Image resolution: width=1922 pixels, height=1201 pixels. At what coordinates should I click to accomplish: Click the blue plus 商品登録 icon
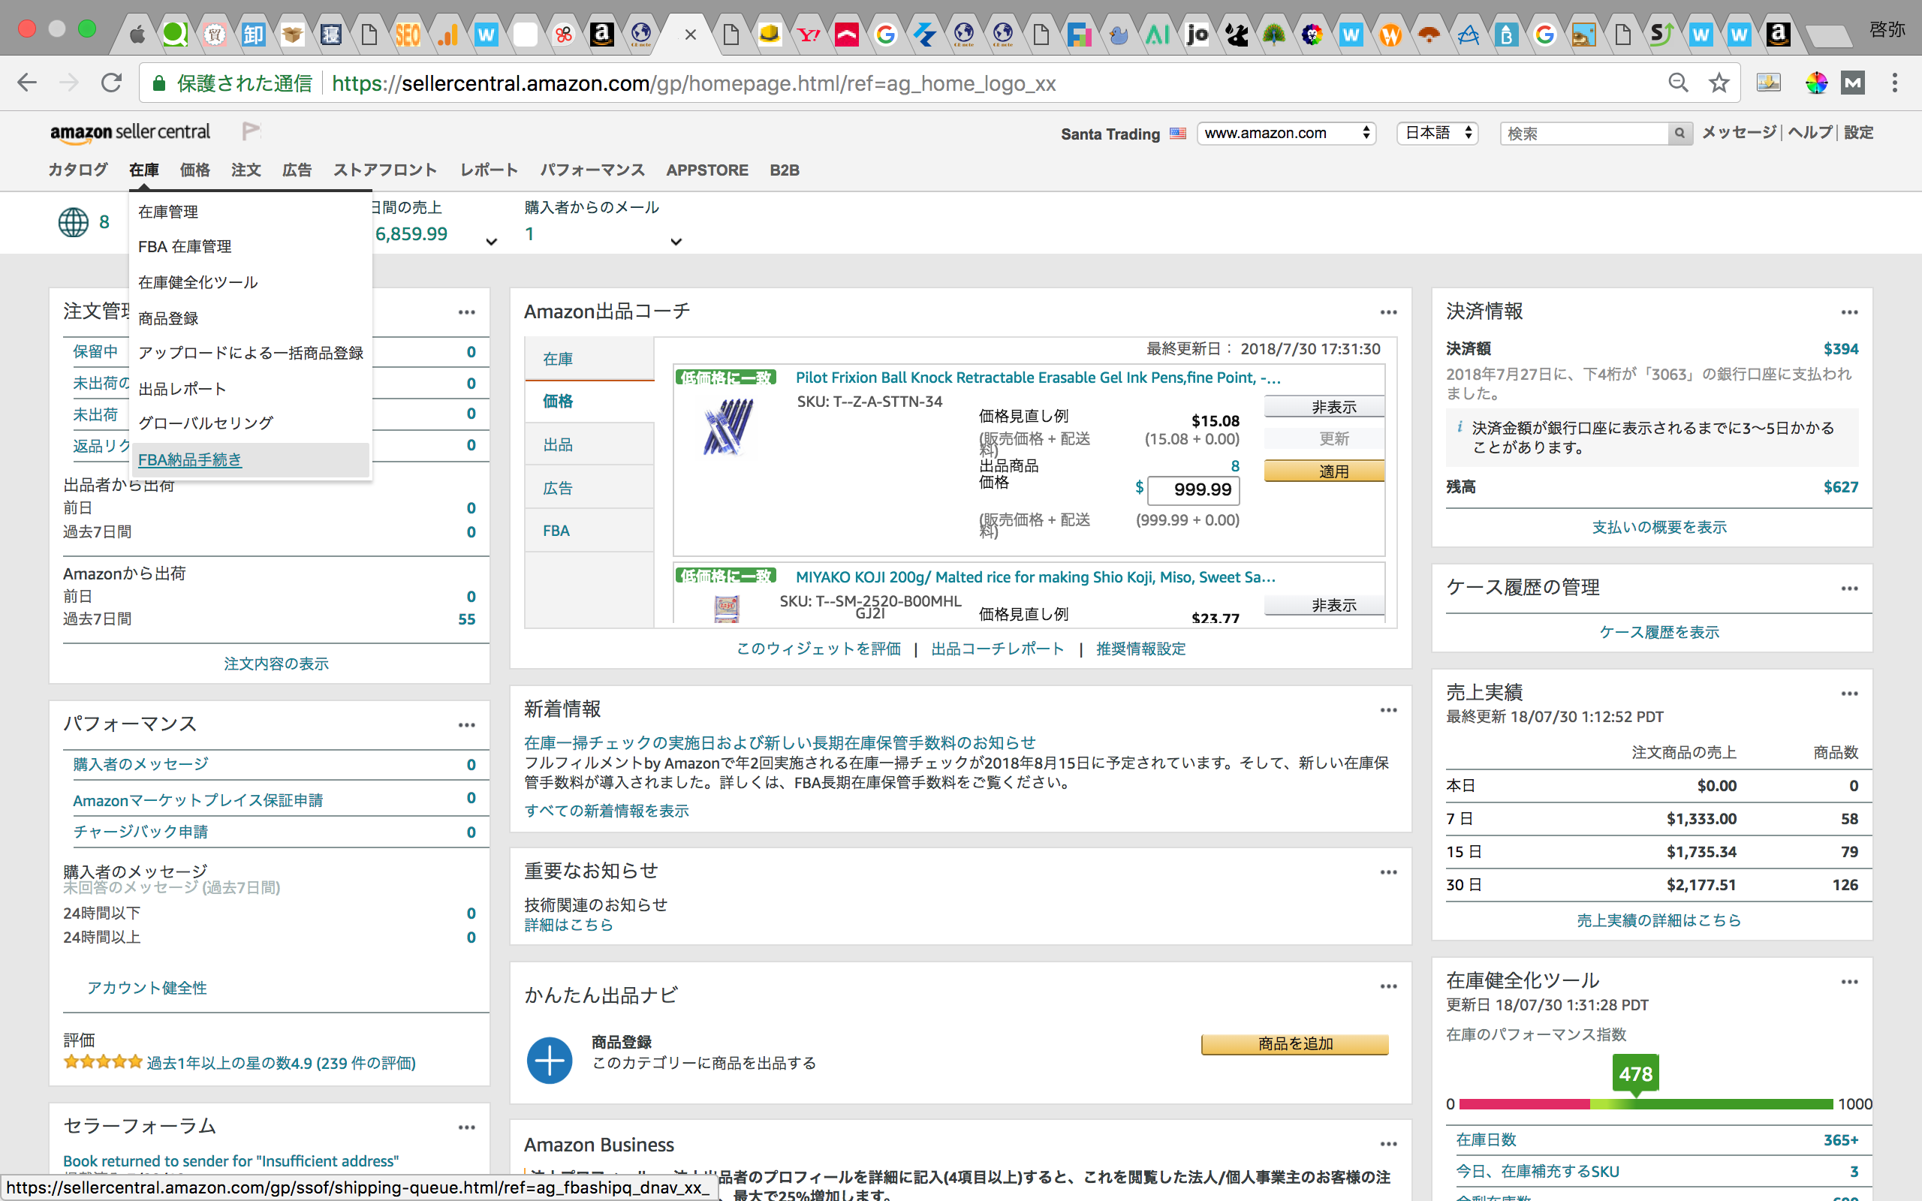550,1061
